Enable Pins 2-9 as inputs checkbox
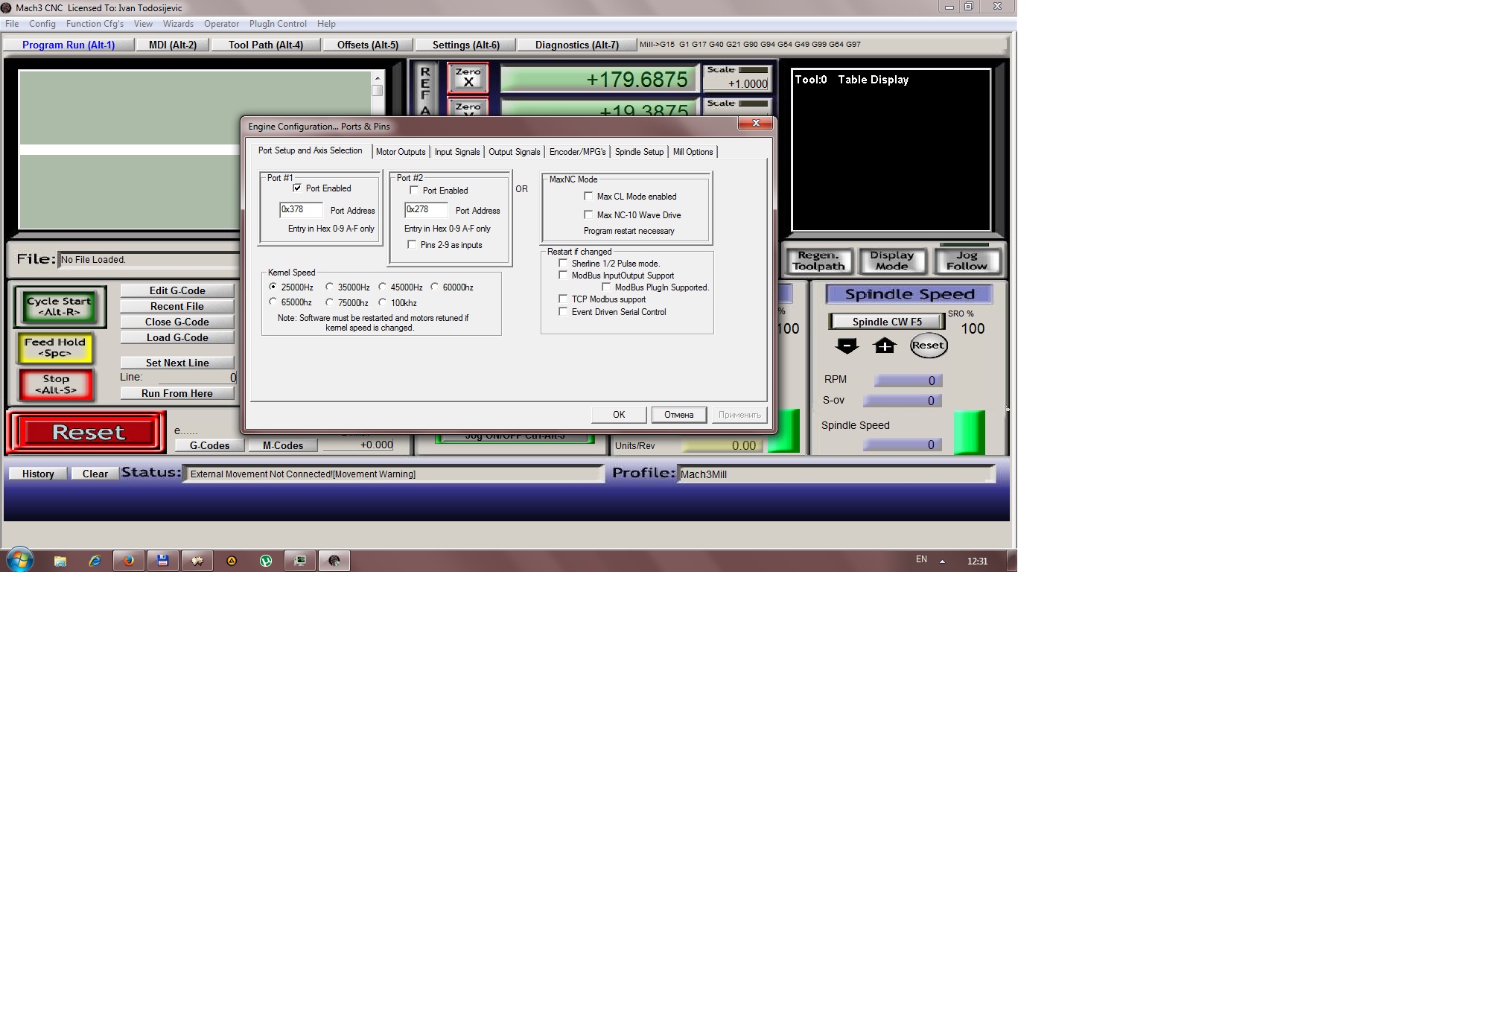 click(413, 245)
